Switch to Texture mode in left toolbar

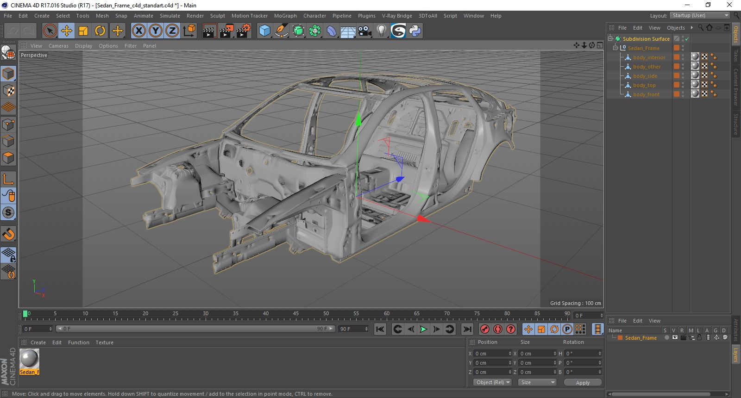(x=8, y=90)
